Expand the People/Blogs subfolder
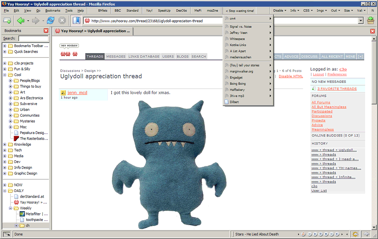378x239 pixels. [x=10, y=80]
